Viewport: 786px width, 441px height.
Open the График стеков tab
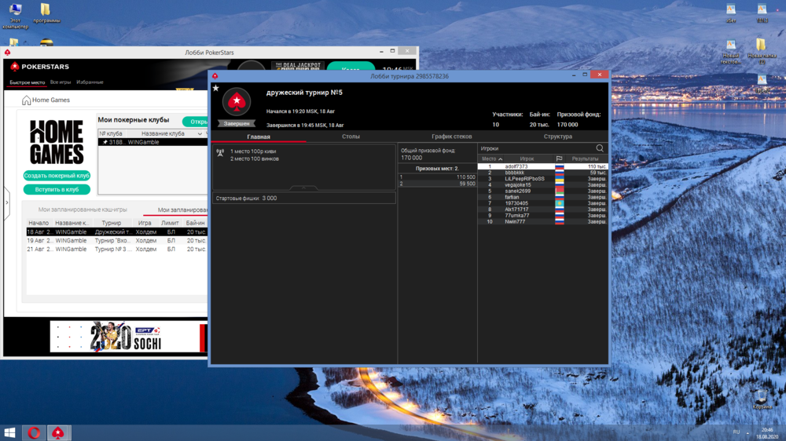click(451, 137)
